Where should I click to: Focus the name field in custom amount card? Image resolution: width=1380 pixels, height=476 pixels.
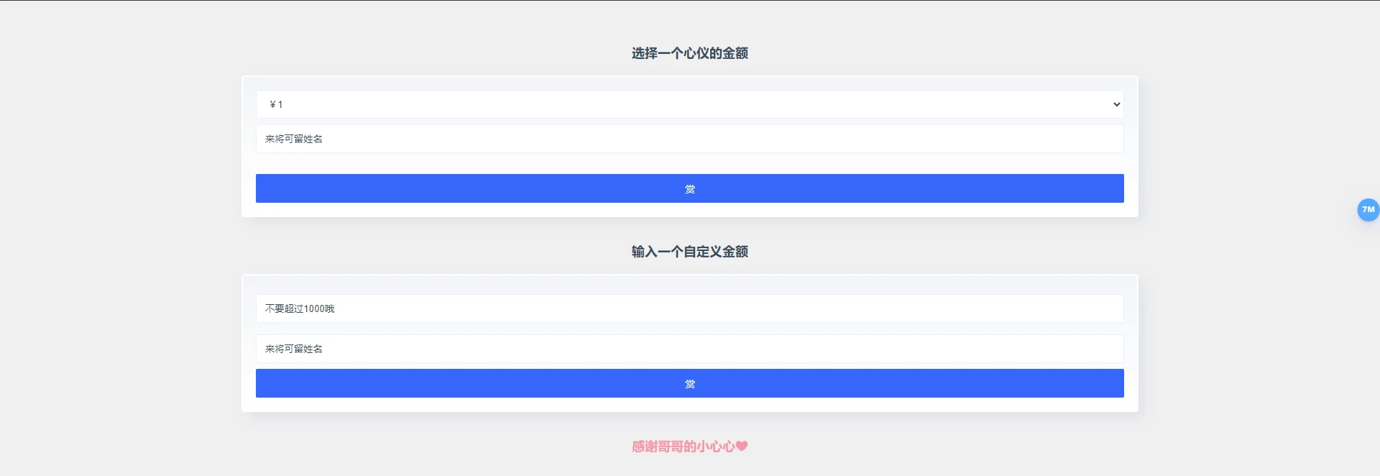[x=689, y=349]
